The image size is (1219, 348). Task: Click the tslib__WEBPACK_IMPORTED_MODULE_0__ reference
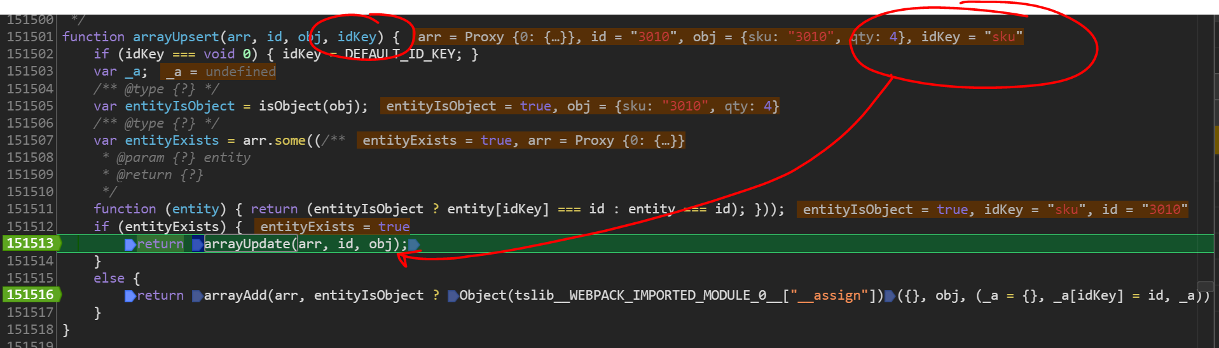click(x=649, y=295)
